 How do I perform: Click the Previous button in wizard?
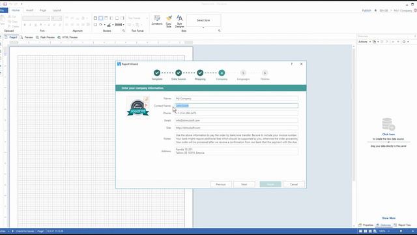[221, 184]
